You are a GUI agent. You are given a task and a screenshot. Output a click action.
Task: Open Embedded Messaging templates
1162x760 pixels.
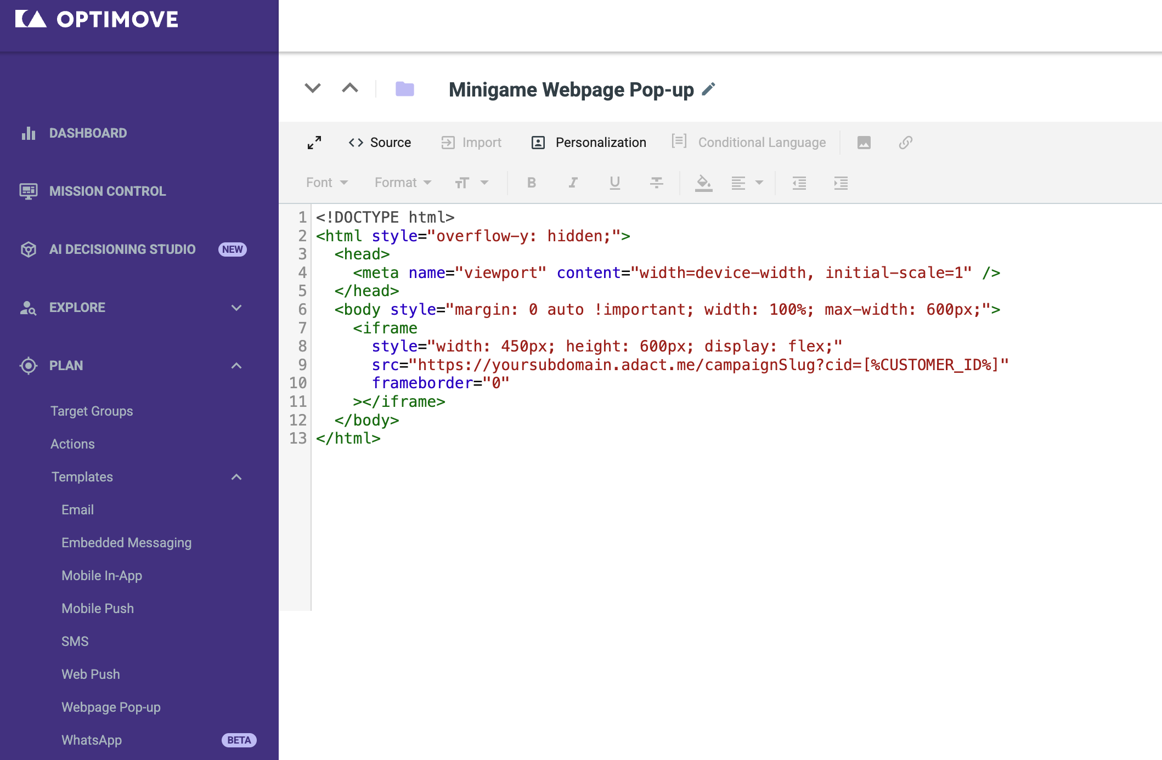[x=127, y=543]
